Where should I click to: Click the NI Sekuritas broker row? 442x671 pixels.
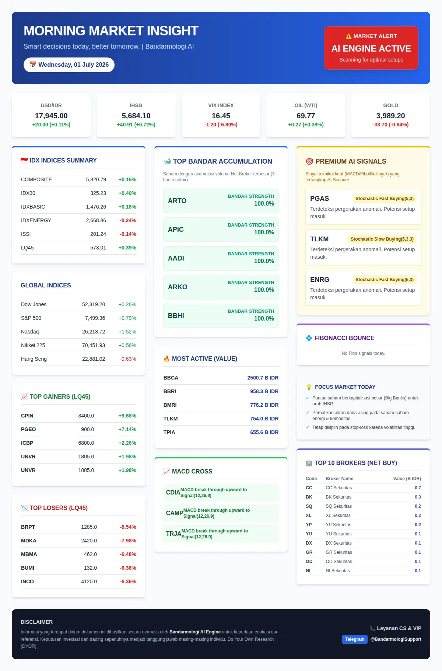(x=363, y=571)
